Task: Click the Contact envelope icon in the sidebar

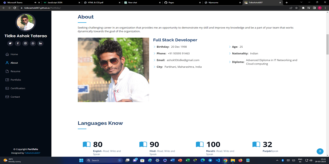Action: [7, 97]
